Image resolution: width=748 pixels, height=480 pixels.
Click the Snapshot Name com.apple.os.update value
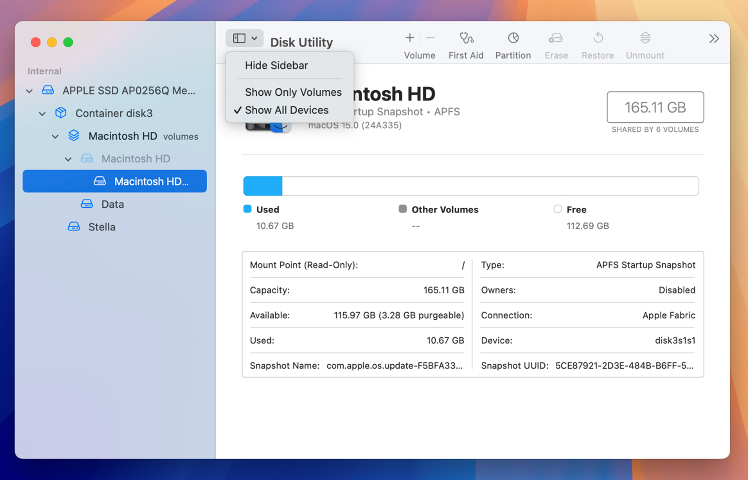pos(394,366)
